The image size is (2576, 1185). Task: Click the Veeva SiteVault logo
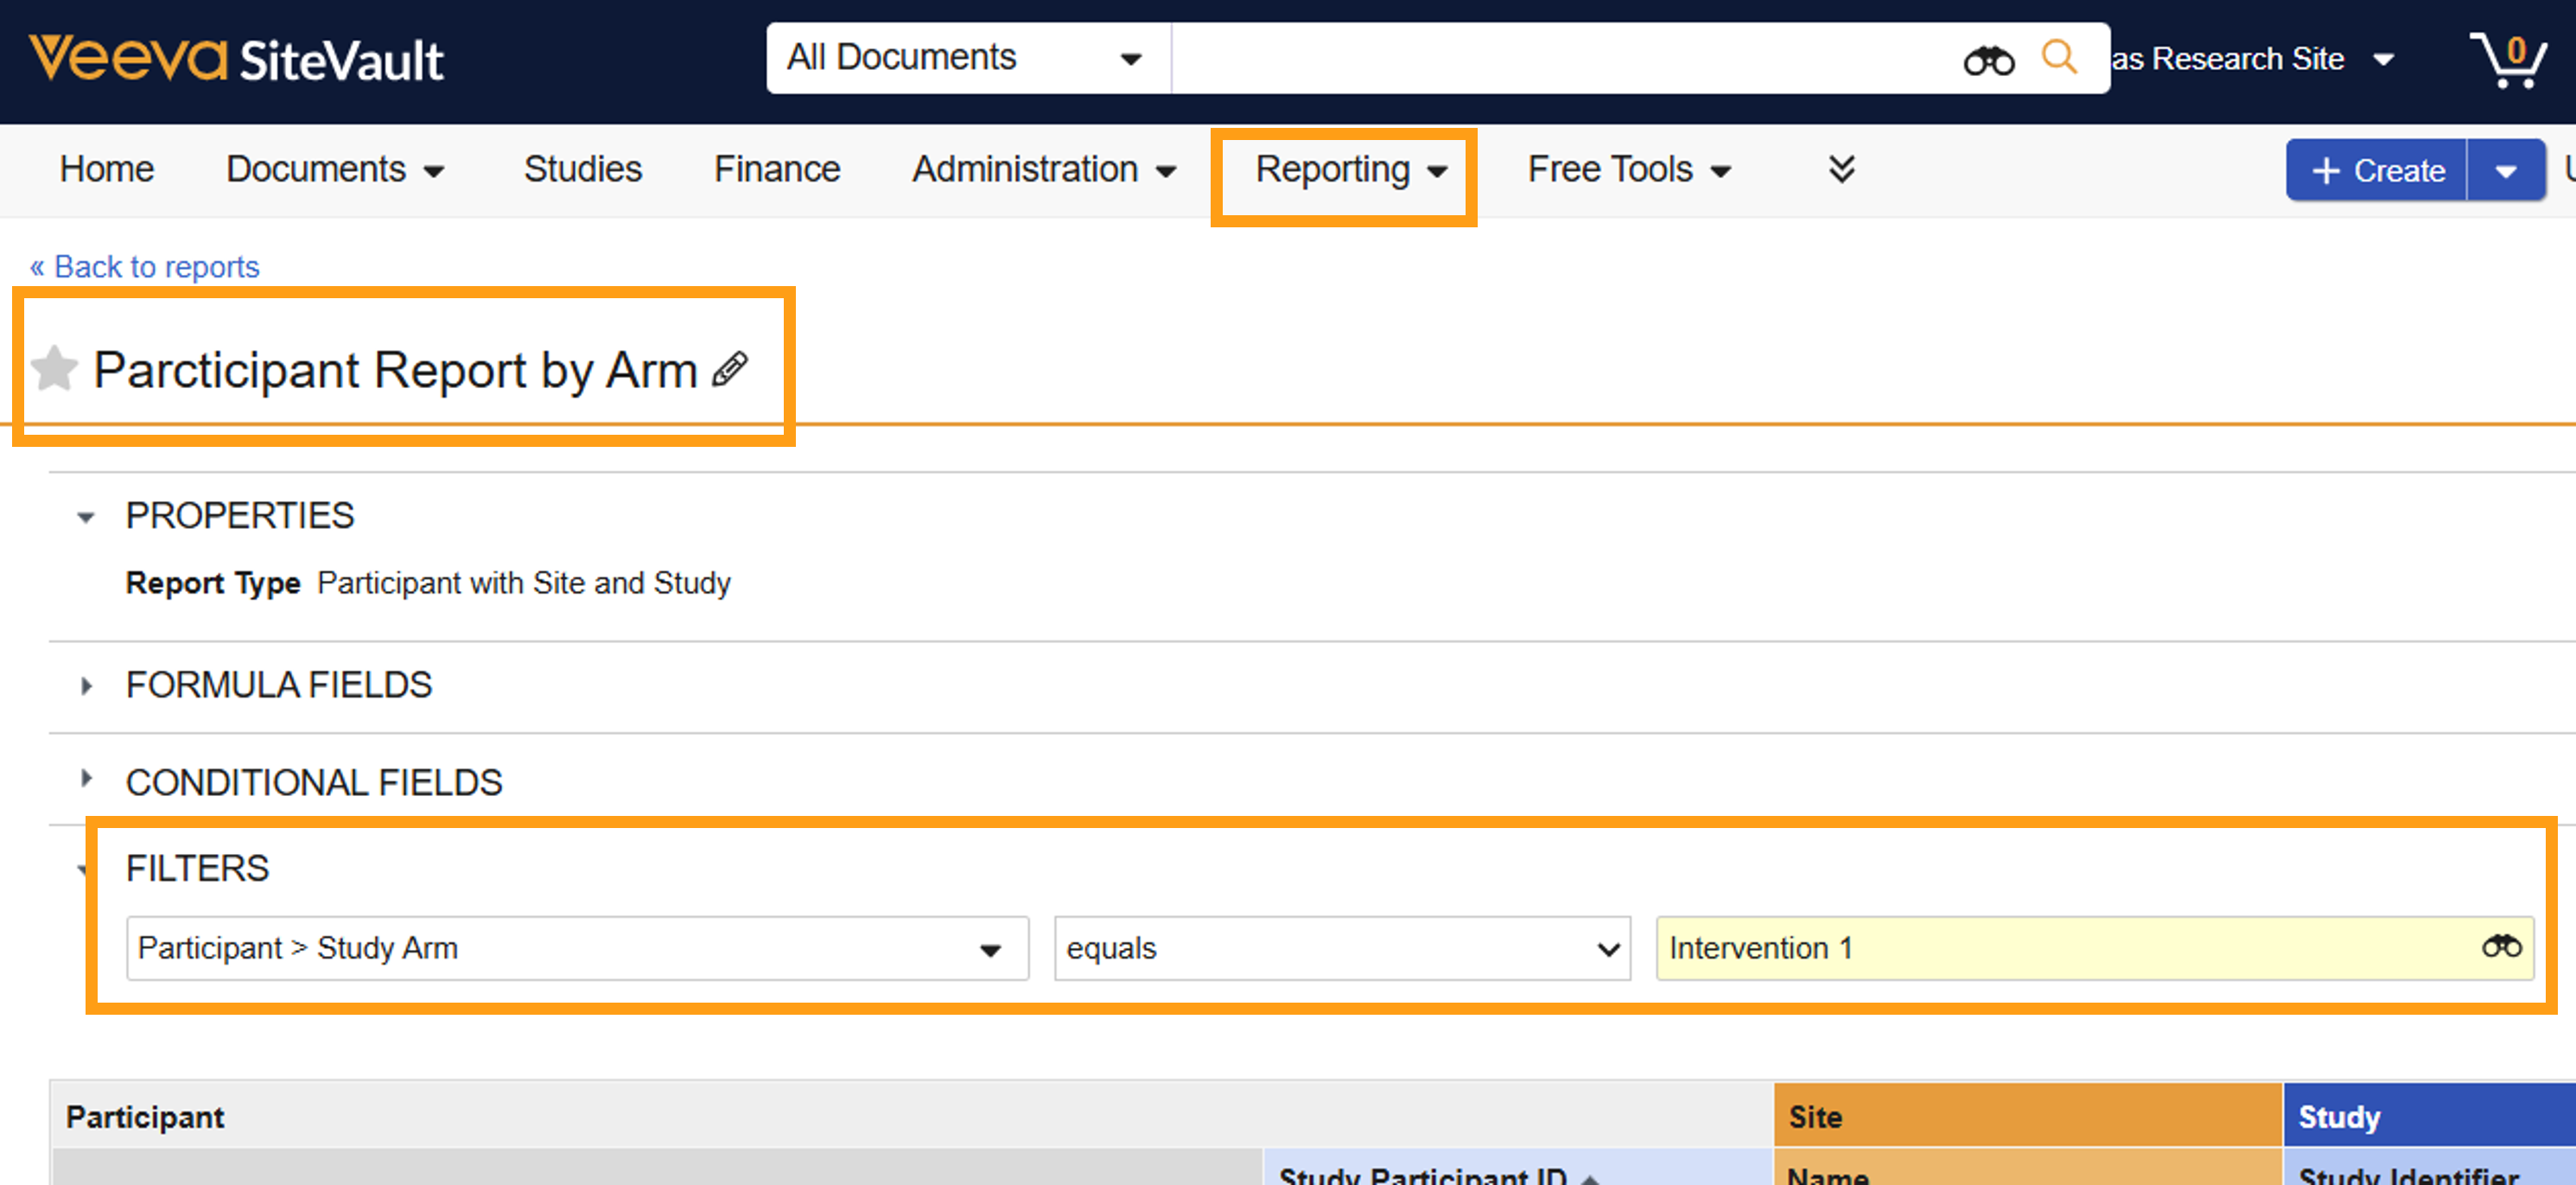pos(236,59)
